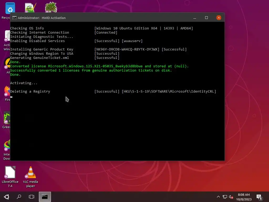
Task: Maximize the HWID Activation window
Action: [206, 18]
